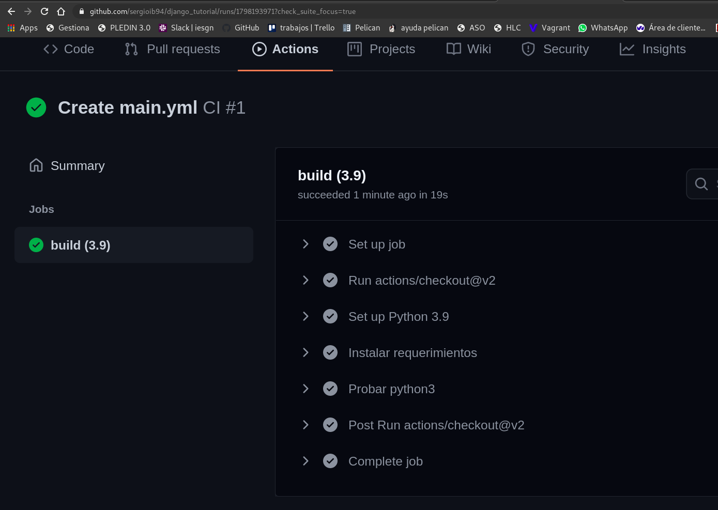
Task: Expand the Probar python3 step chevron
Action: (x=305, y=389)
